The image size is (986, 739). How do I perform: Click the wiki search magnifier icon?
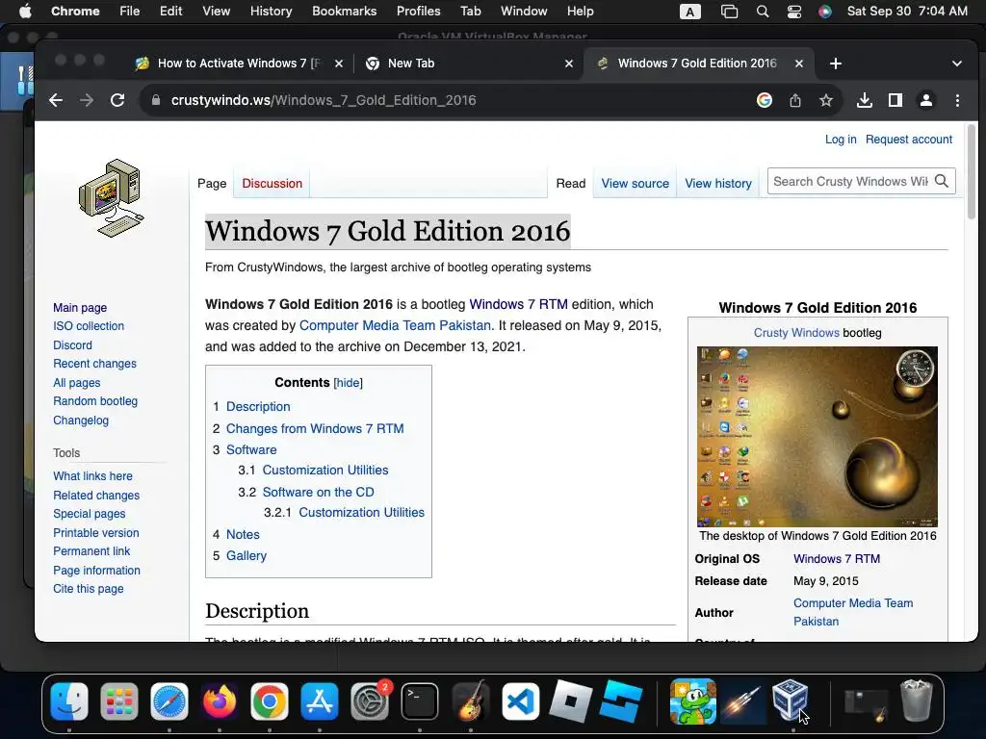tap(942, 182)
